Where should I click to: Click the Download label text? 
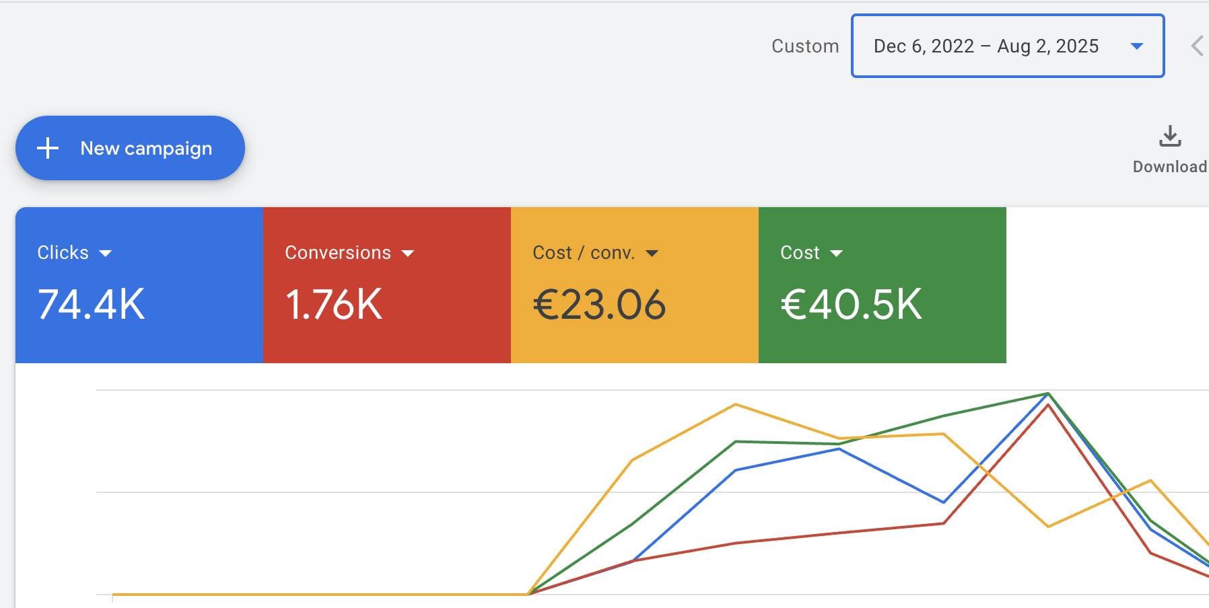coord(1170,167)
